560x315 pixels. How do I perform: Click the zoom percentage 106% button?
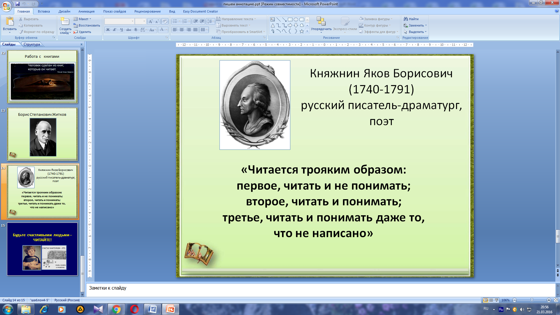click(505, 300)
